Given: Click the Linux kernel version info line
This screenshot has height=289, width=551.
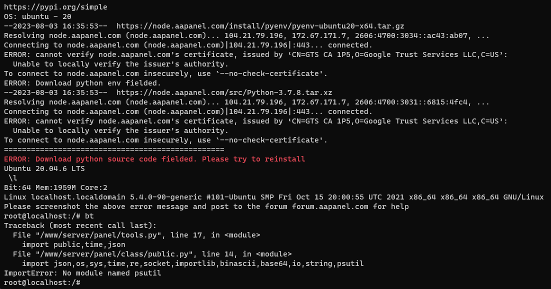Looking at the screenshot, I should 273,197.
